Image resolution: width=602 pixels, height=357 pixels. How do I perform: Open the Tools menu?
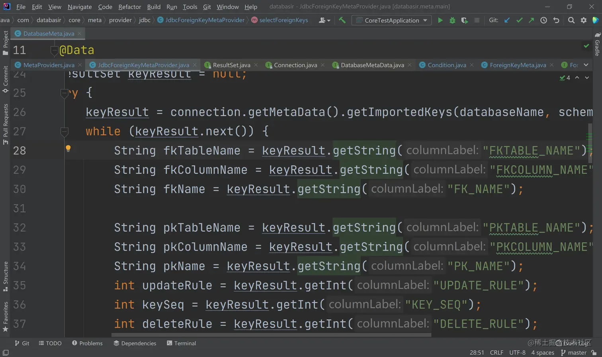[190, 7]
